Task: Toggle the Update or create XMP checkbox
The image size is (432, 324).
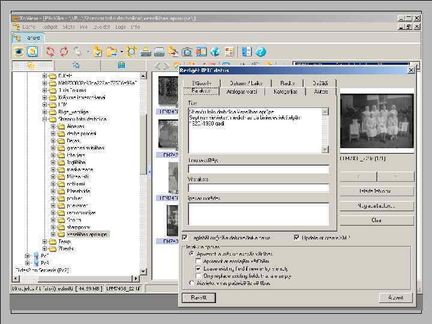Action: click(x=297, y=238)
